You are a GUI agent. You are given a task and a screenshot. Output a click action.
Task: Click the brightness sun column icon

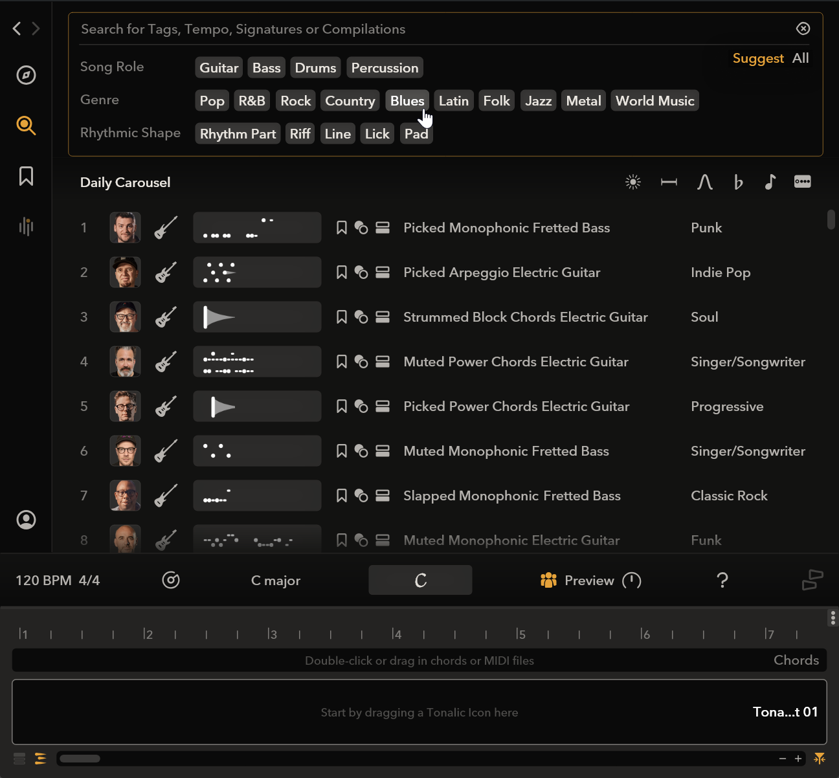[x=633, y=183]
